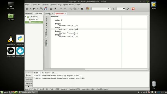Close the resim.py tab with its X
Viewport: 167px width, 94px height.
click(x=52, y=14)
